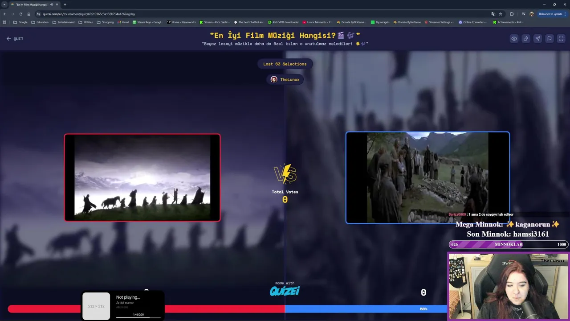Open the Achievements - Kick bookmark

[508, 22]
